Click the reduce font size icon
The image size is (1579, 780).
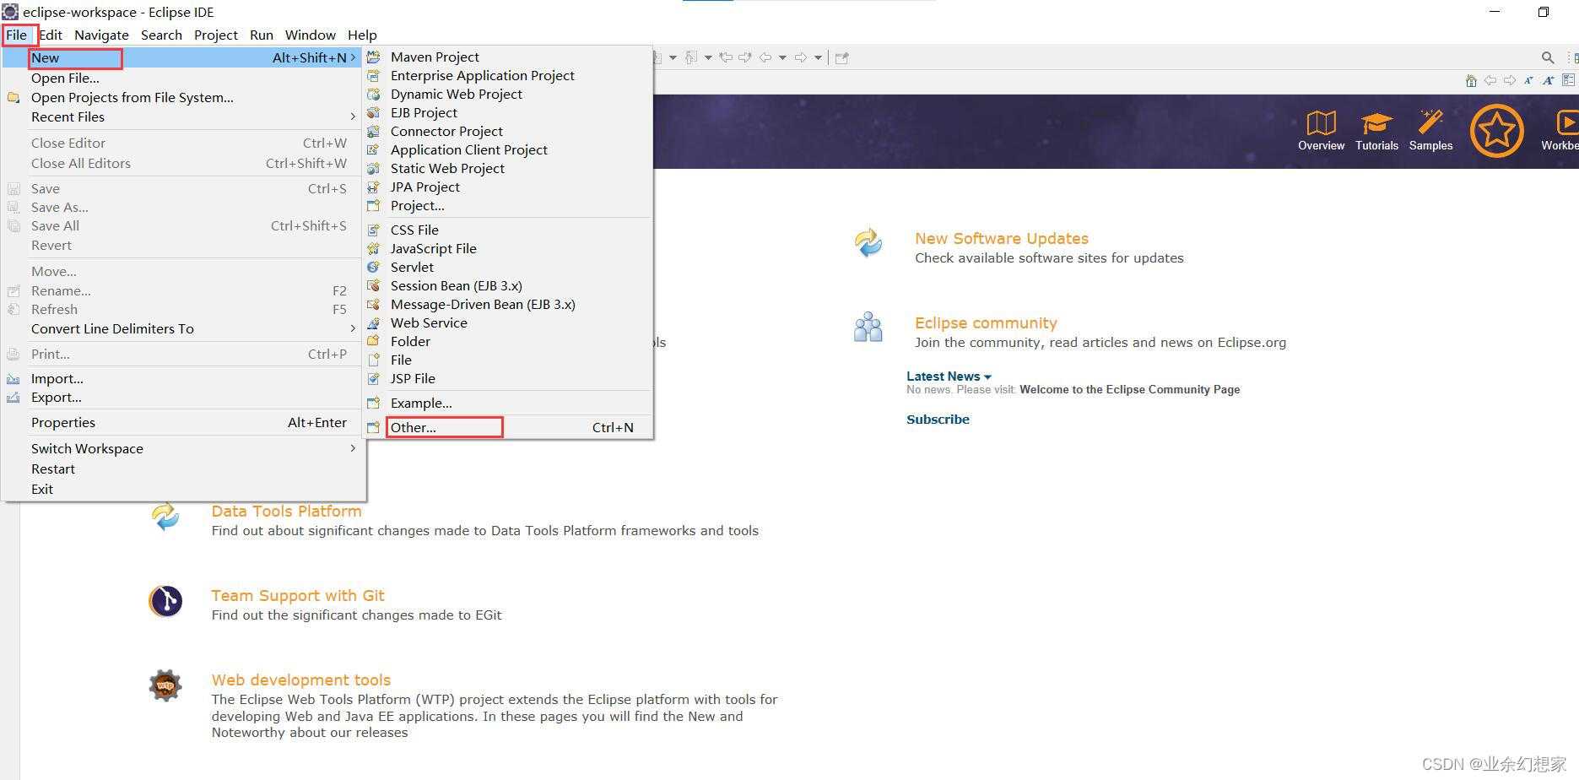(1528, 80)
